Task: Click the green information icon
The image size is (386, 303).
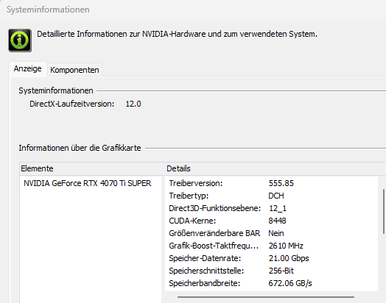Action: (x=20, y=40)
